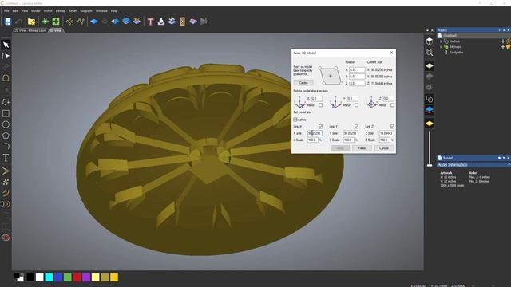Switch to the 2D View Bitmap Layer tab
This screenshot has width=511, height=287.
tap(30, 30)
